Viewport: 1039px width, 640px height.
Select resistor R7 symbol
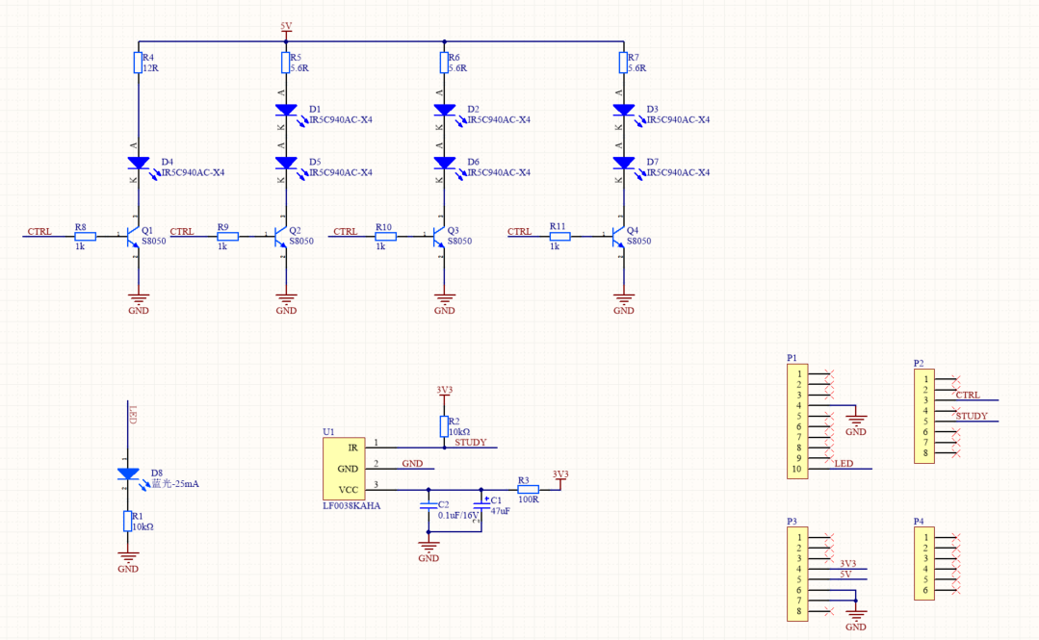(624, 63)
